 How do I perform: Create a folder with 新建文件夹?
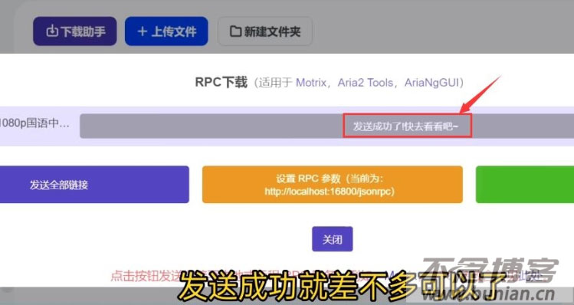[x=265, y=31]
